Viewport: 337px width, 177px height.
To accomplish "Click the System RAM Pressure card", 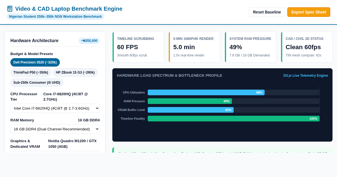I will (251, 47).
